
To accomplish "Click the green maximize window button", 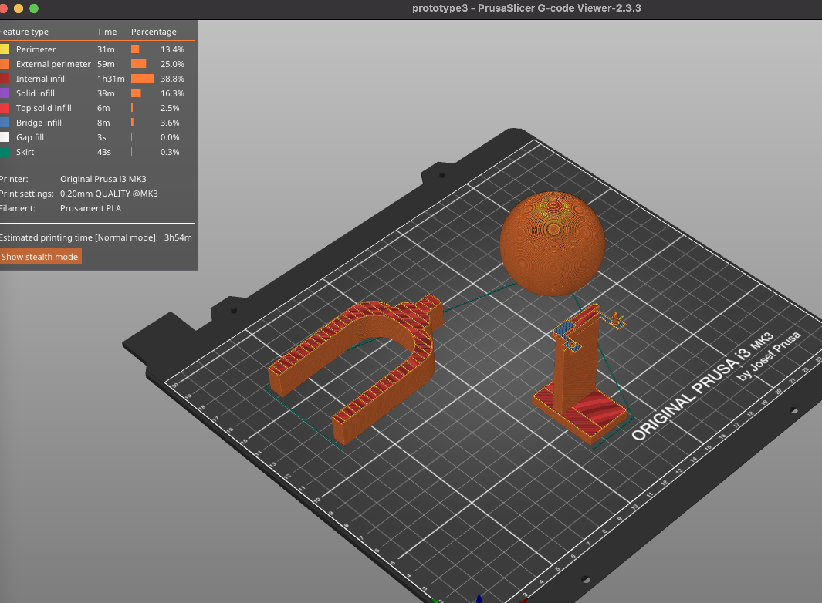I will [34, 8].
